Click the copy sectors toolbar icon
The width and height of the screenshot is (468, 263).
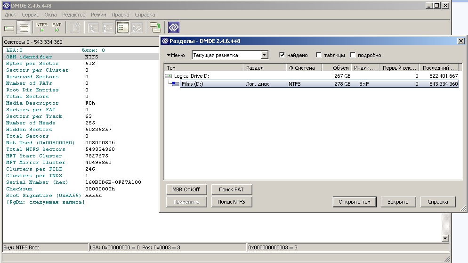[x=155, y=27]
